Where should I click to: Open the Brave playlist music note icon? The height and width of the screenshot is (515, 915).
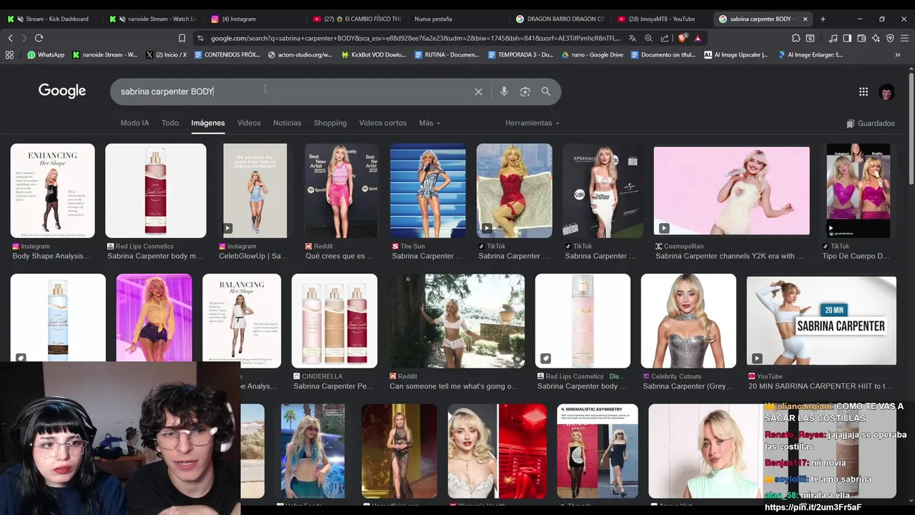tap(834, 38)
